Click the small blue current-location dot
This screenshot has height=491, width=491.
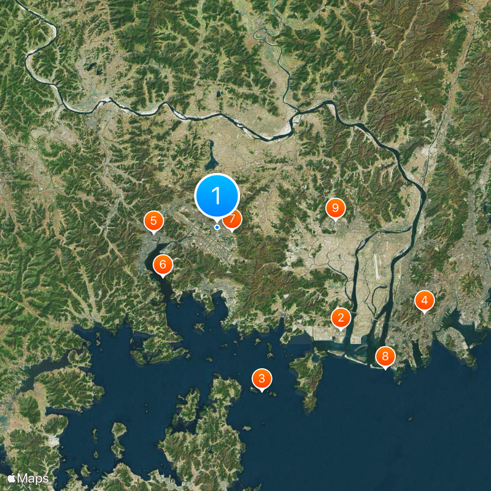tap(217, 227)
